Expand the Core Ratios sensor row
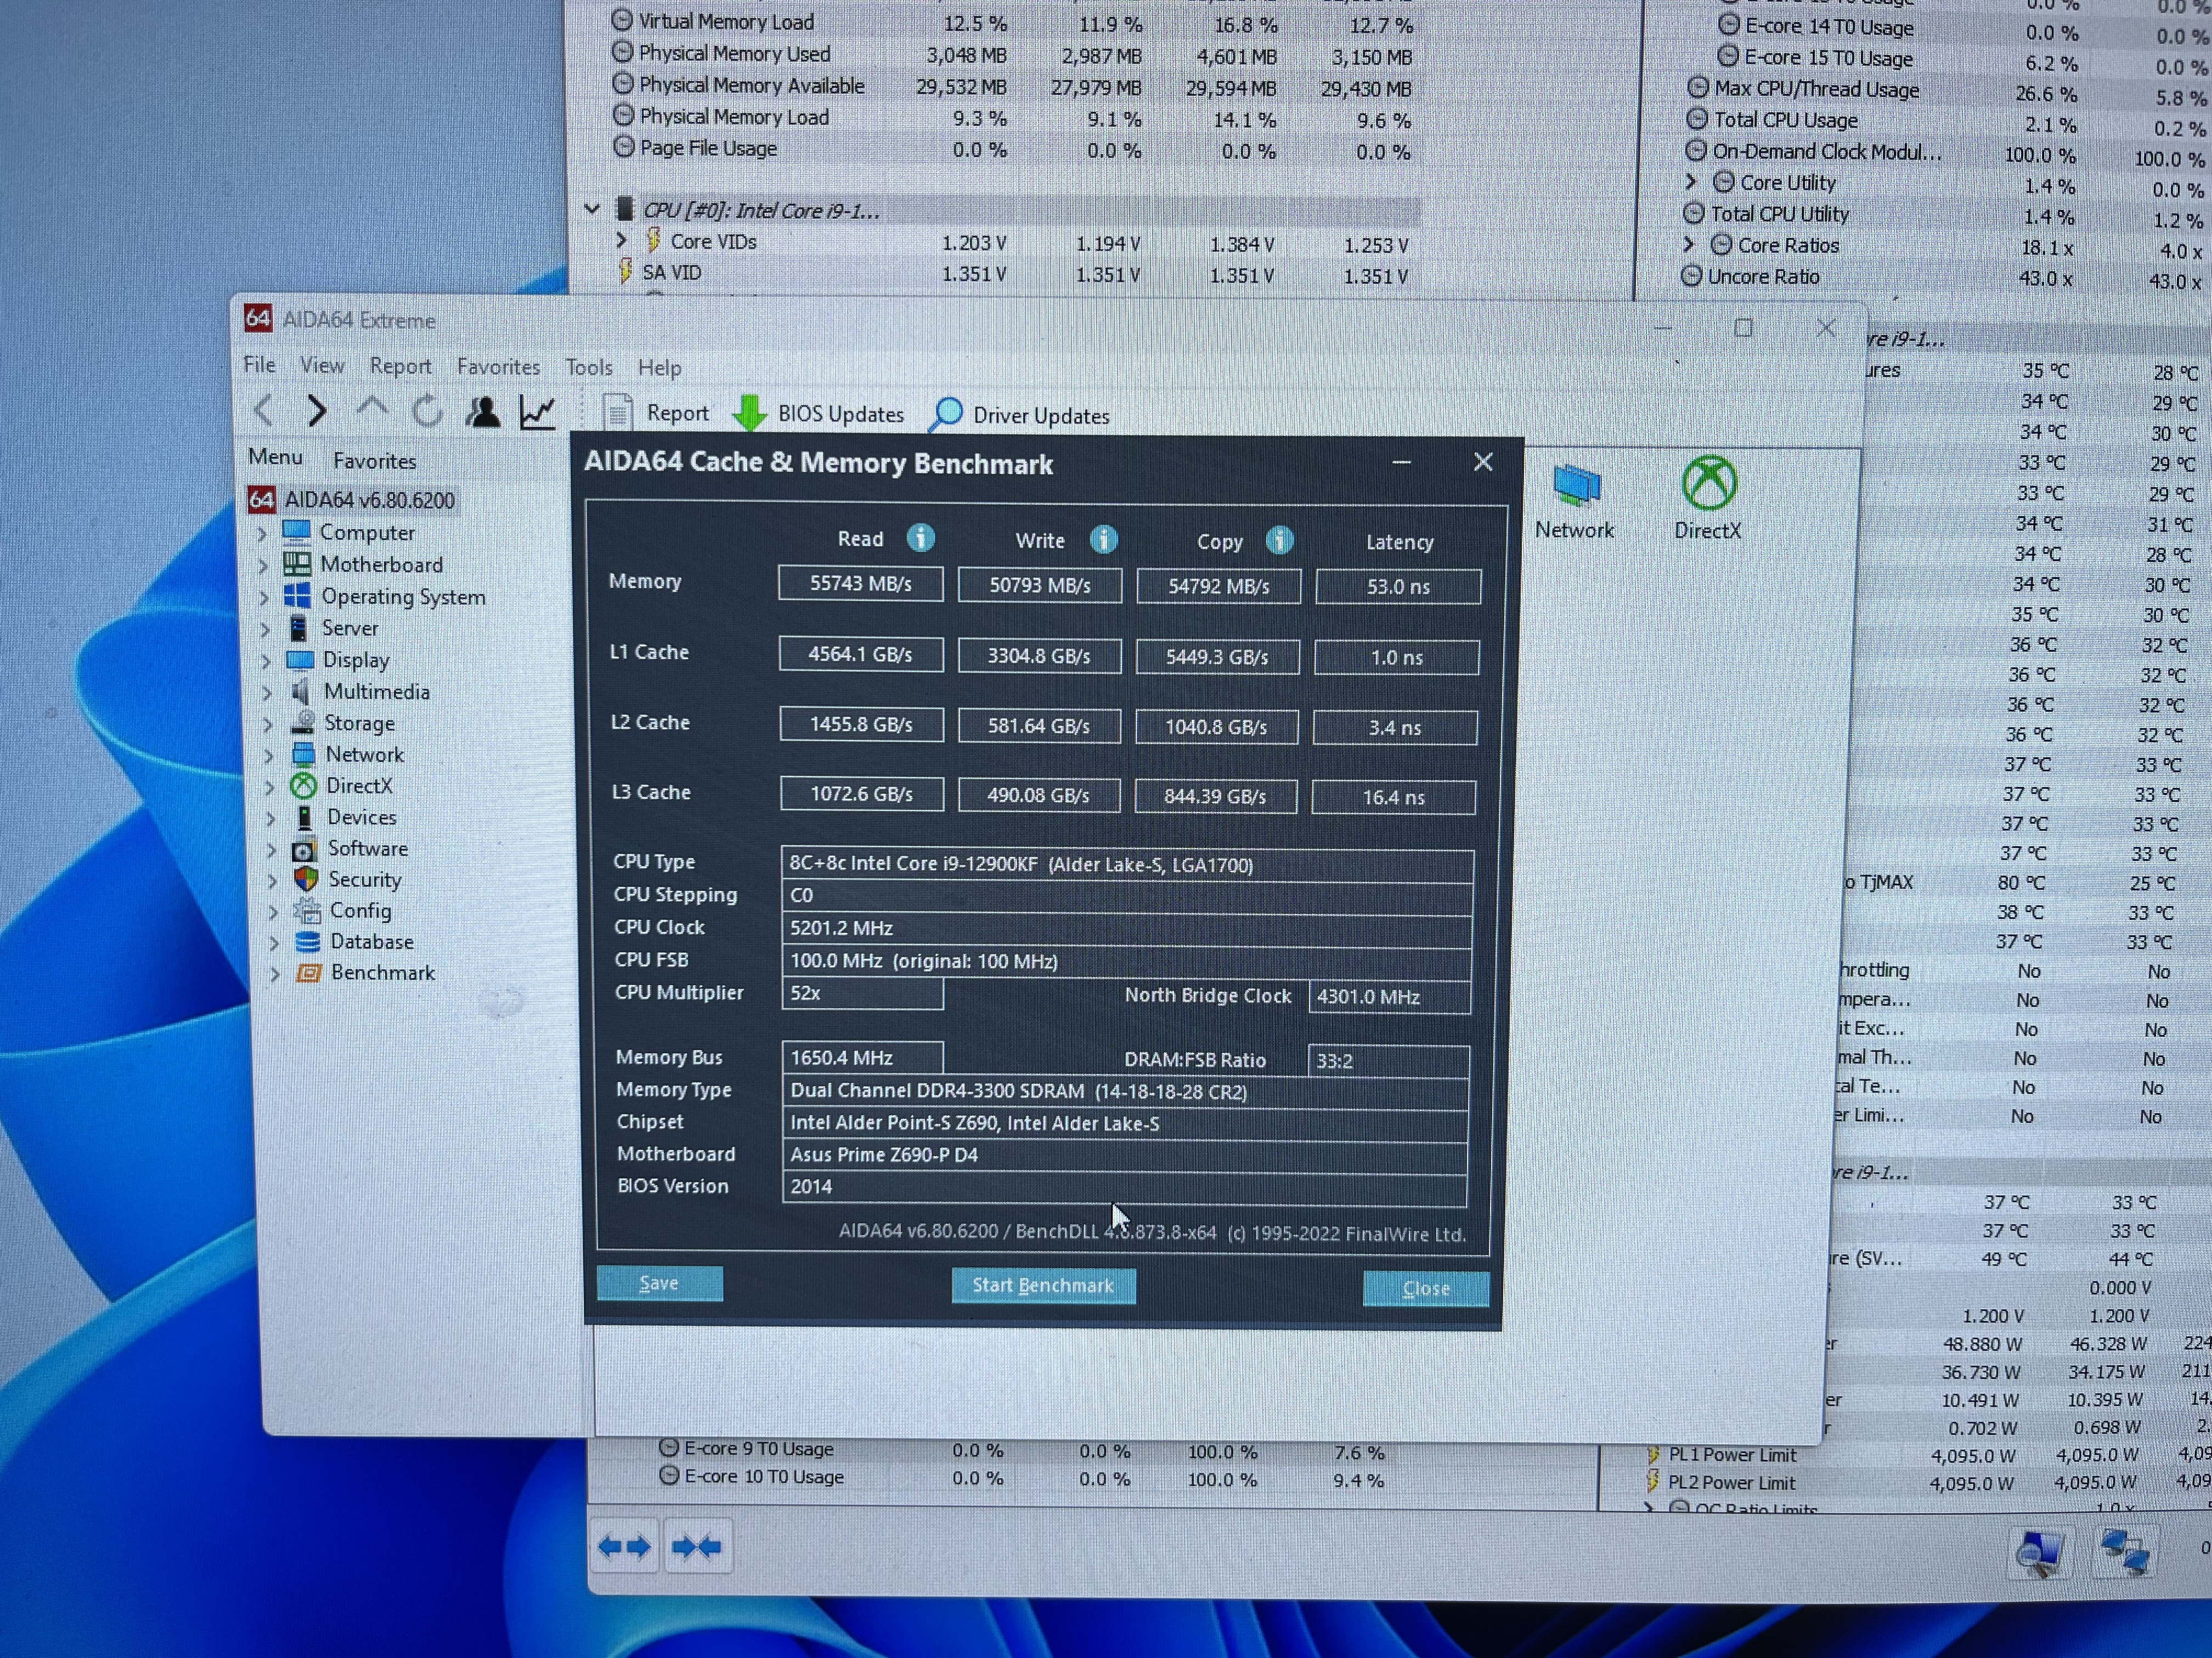This screenshot has width=2212, height=1658. [x=1689, y=244]
